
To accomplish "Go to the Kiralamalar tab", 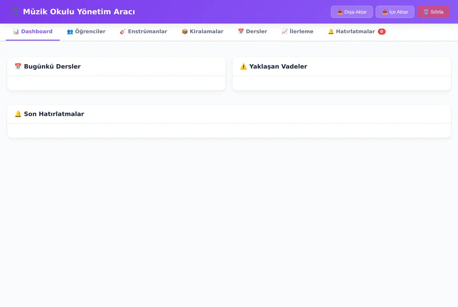I will pyautogui.click(x=203, y=32).
